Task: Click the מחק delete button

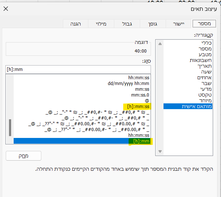Action: point(24,156)
